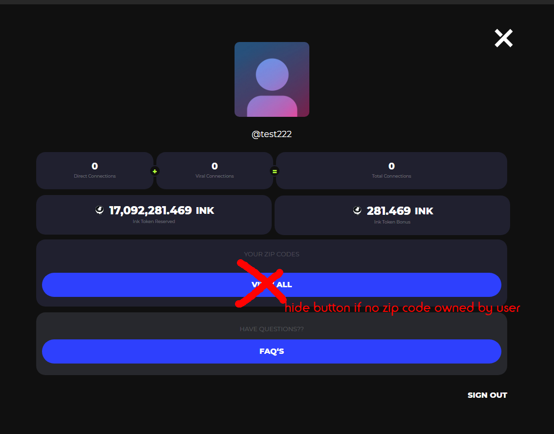The image size is (554, 434).
Task: Click the green plus icon between connection cards
Action: [x=154, y=170]
